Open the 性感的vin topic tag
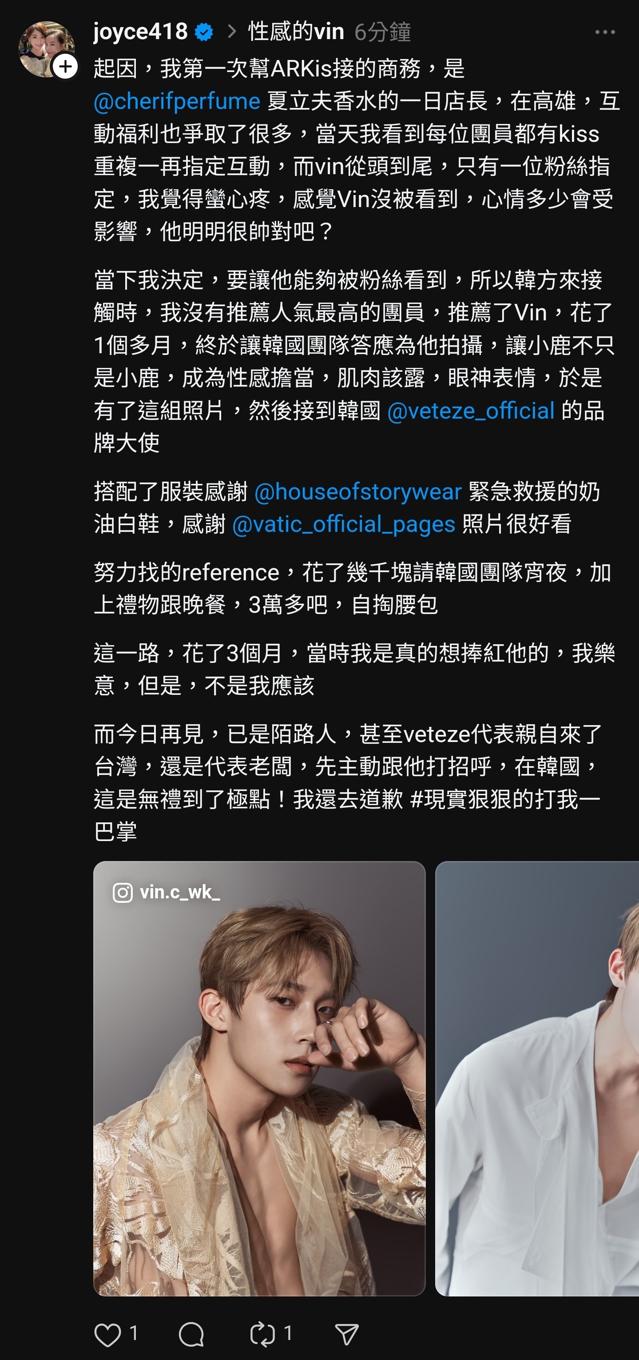 [x=296, y=32]
